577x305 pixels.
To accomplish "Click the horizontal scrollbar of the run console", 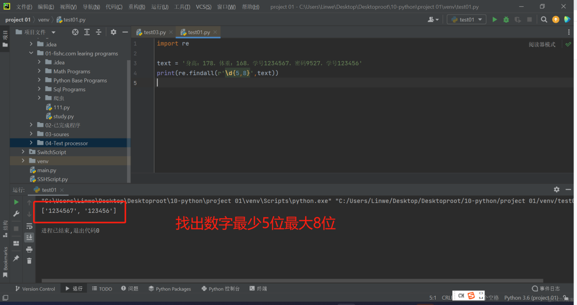I will click(292, 281).
